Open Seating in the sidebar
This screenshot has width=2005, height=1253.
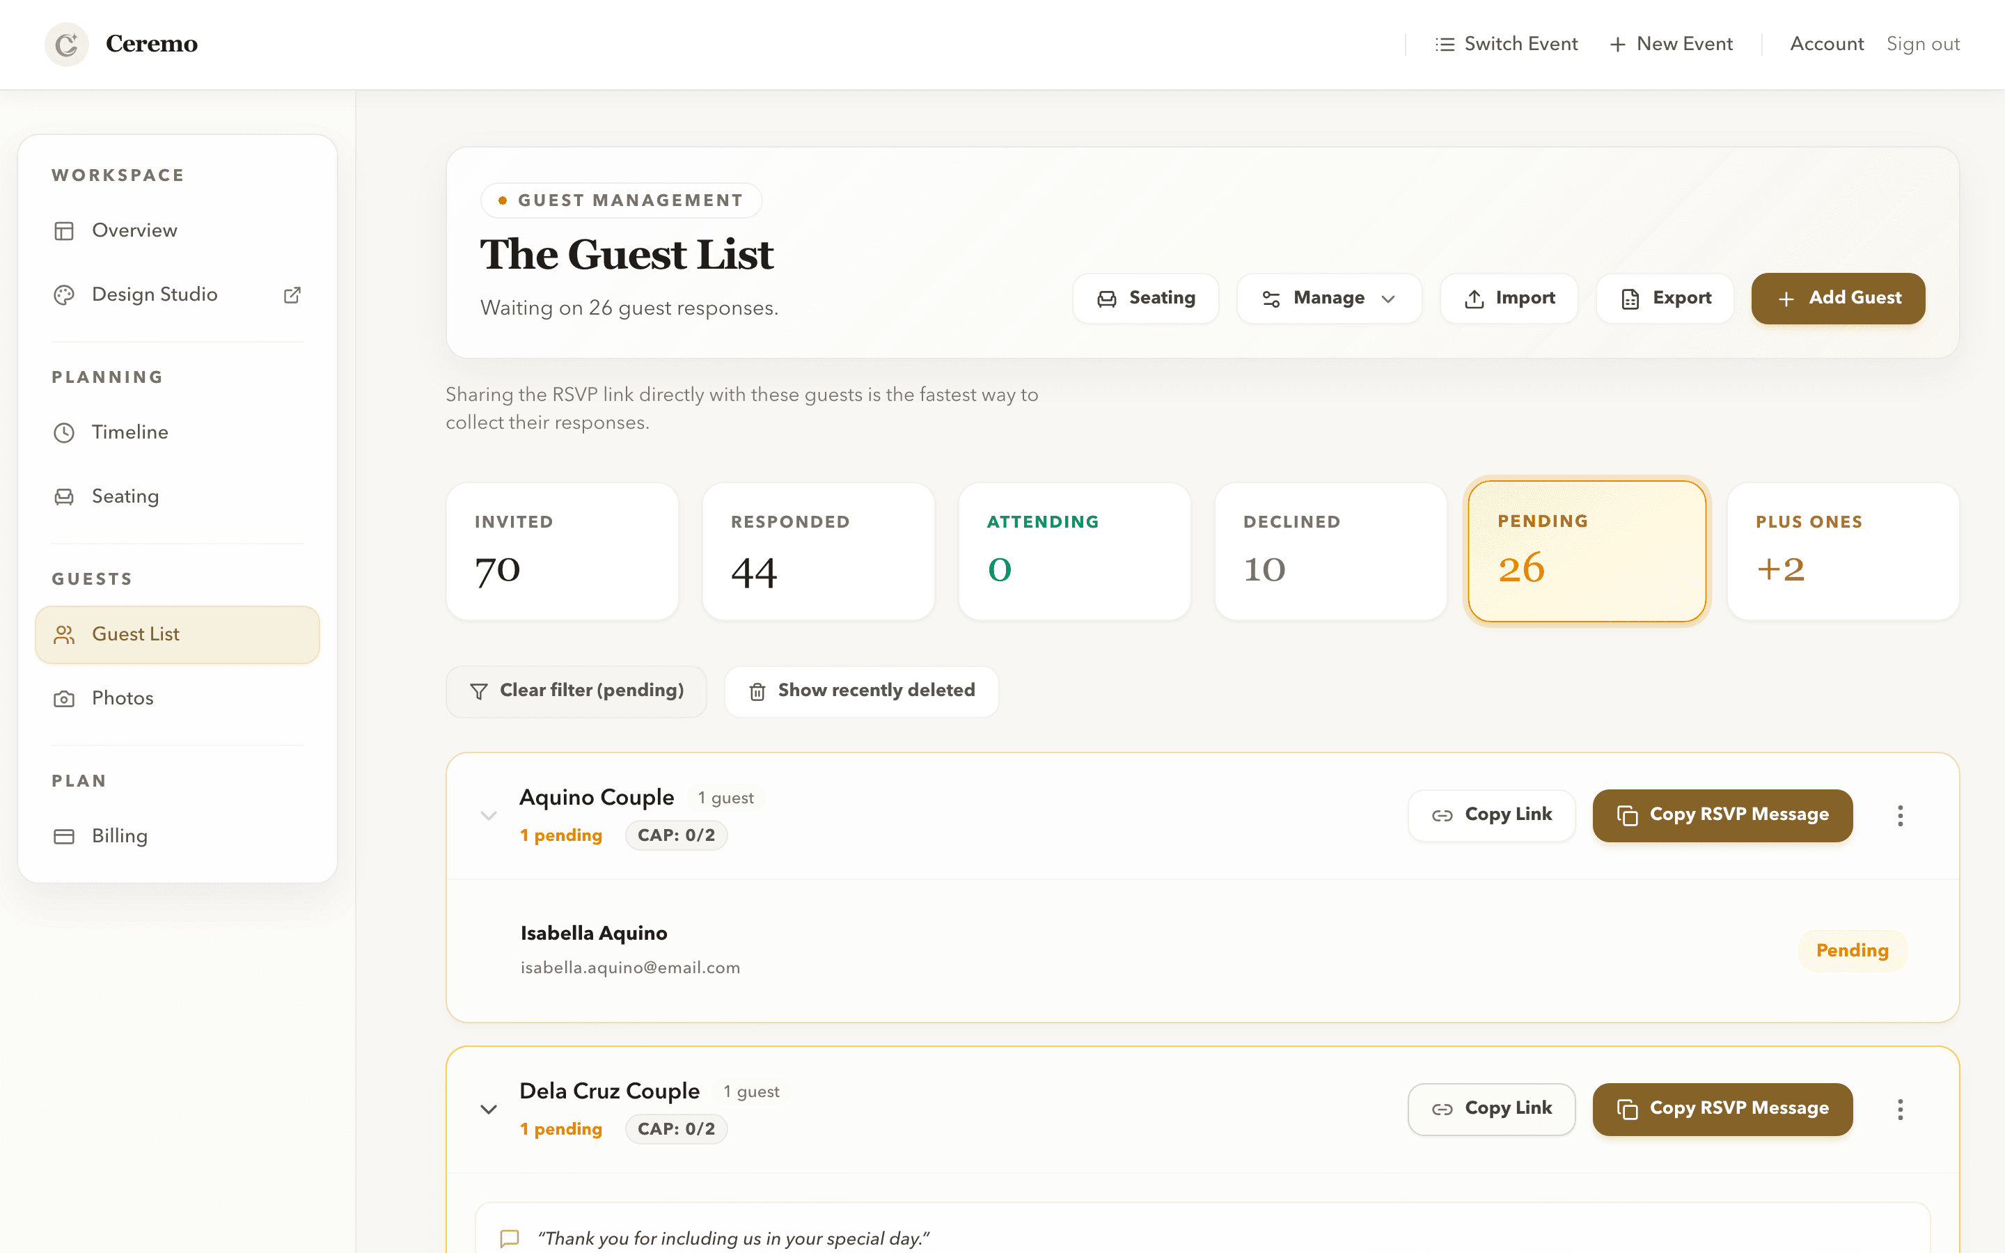coord(178,496)
